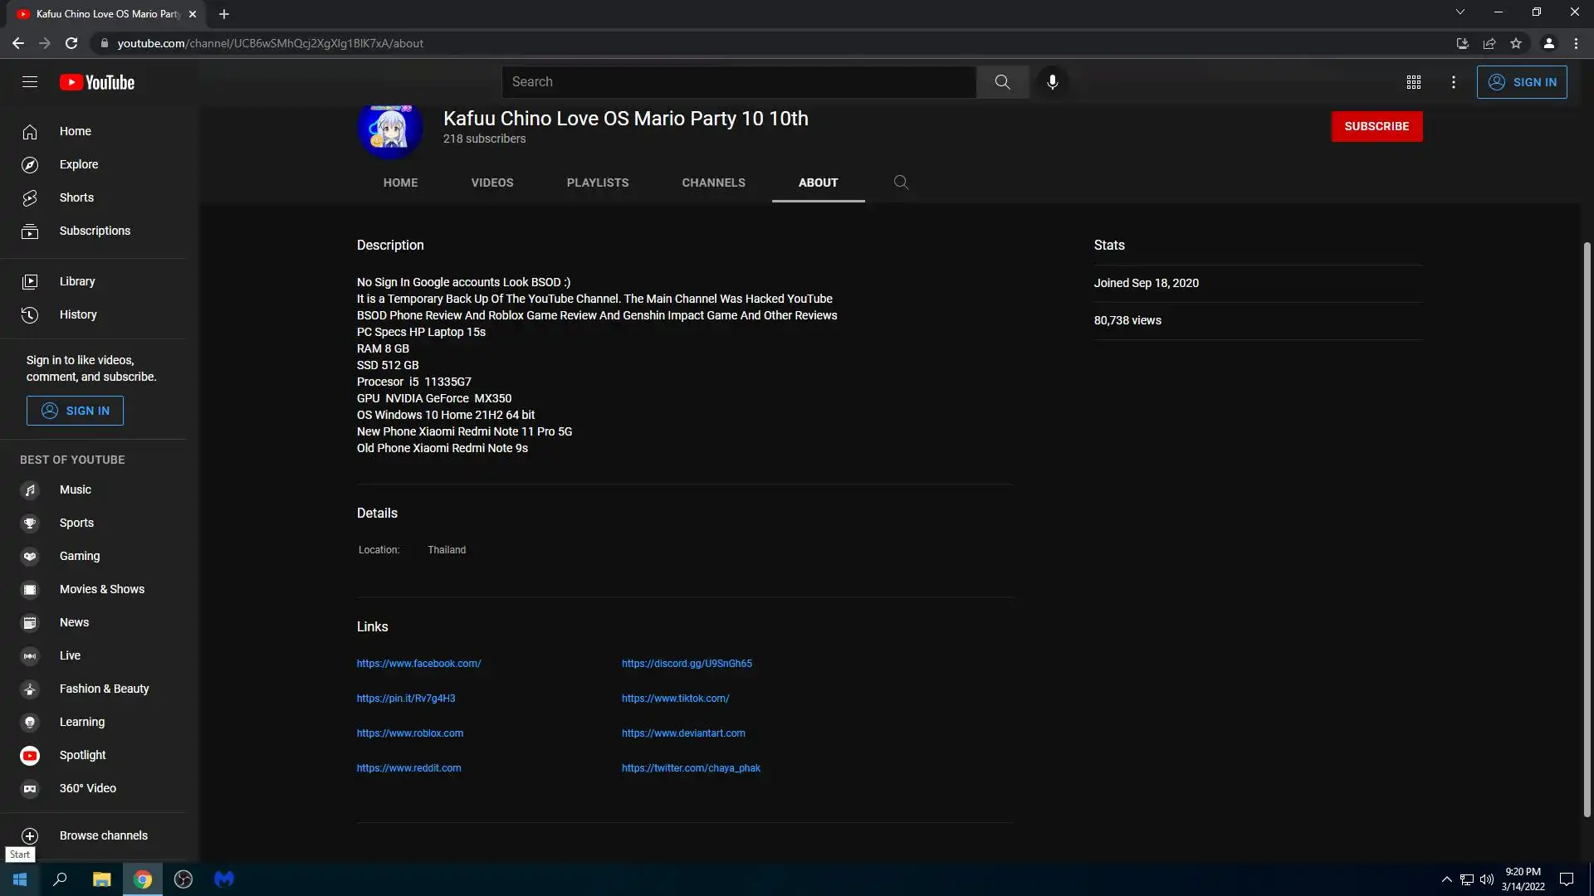The width and height of the screenshot is (1594, 896).
Task: Switch to the VIDEOS tab
Action: click(x=492, y=183)
